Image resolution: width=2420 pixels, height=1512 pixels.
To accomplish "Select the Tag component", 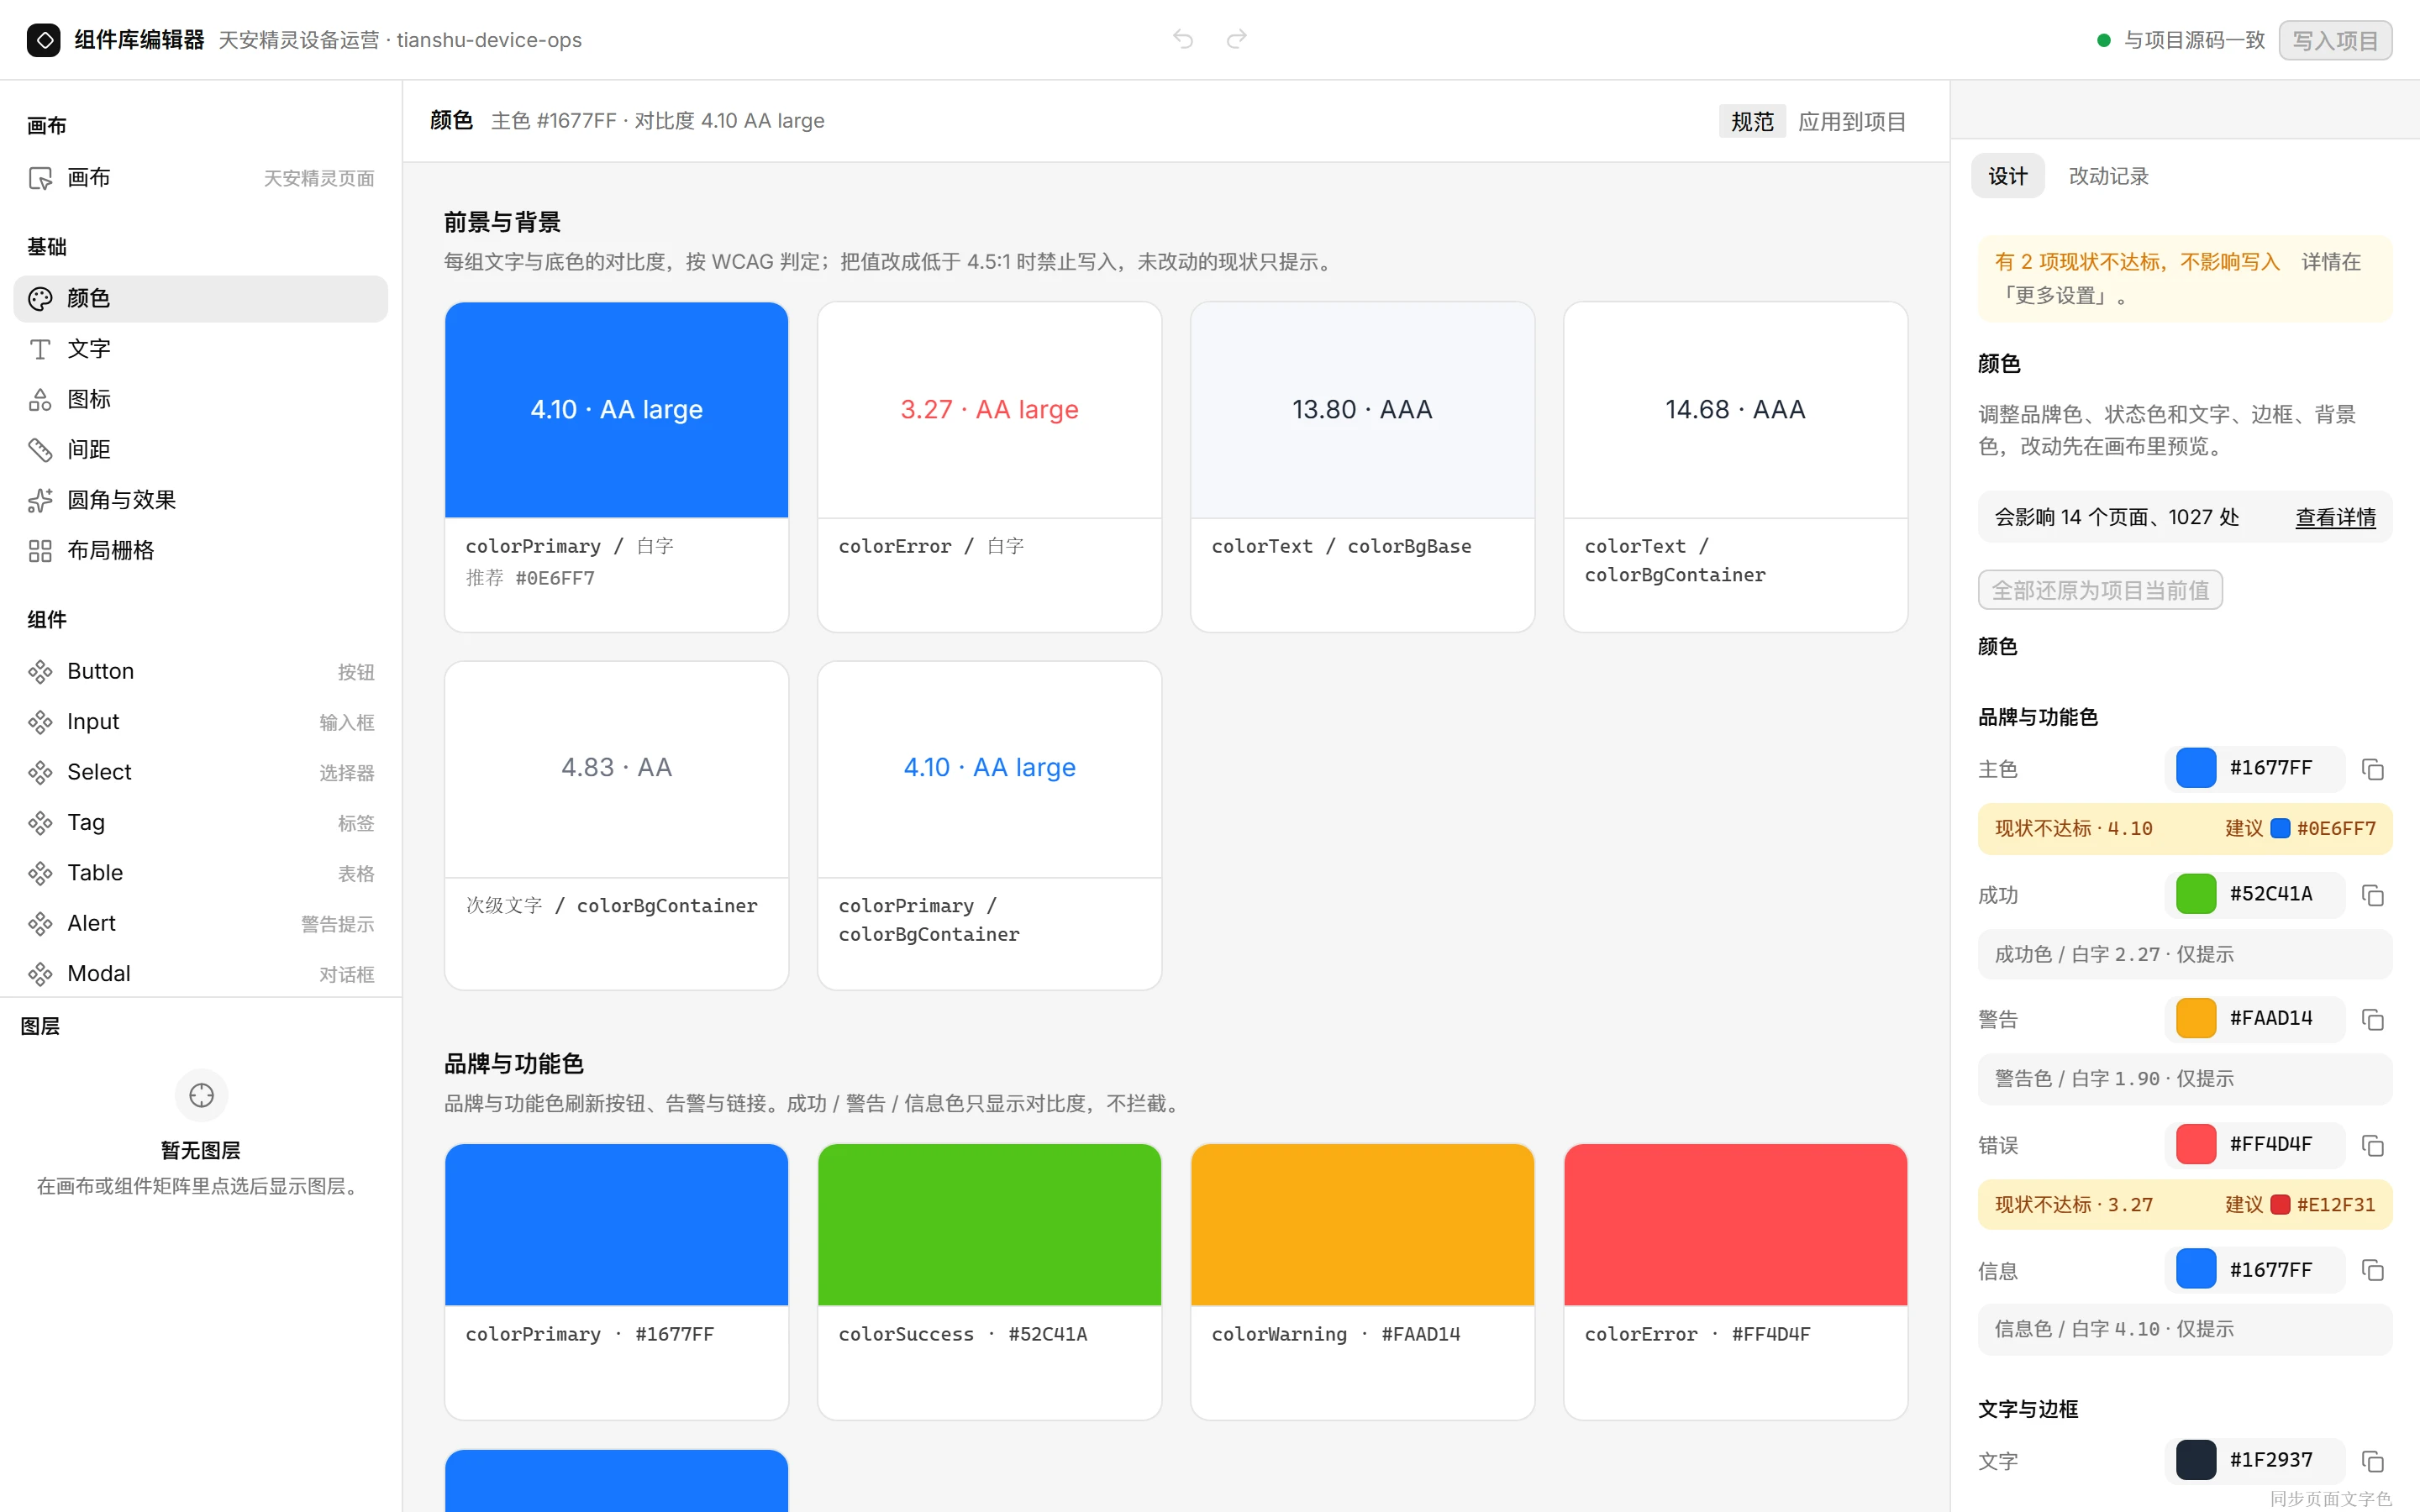I will 201,823.
